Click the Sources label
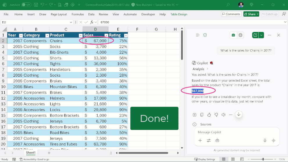288x162 pixels. coord(206,124)
